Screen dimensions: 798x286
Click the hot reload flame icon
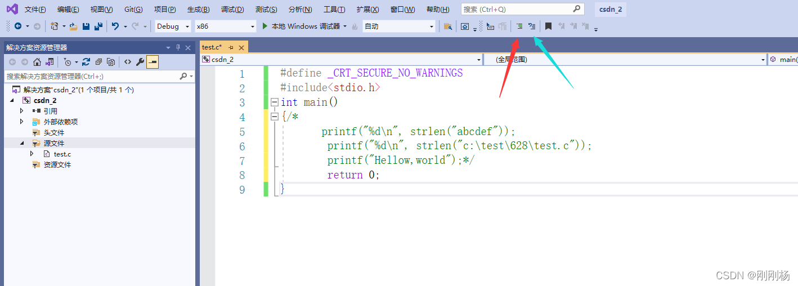point(355,26)
